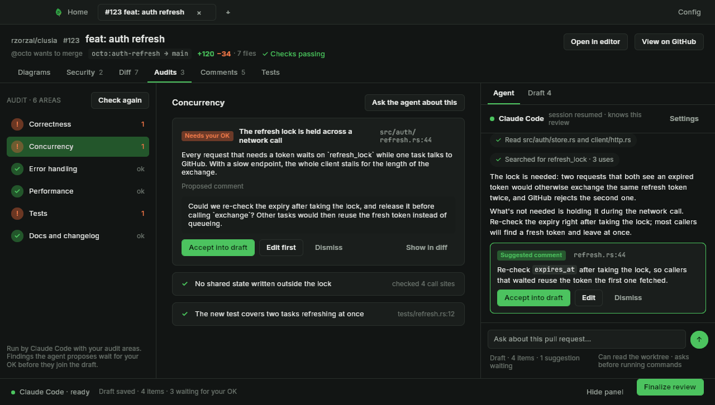
Task: Select the Agent tab
Action: [x=504, y=93]
